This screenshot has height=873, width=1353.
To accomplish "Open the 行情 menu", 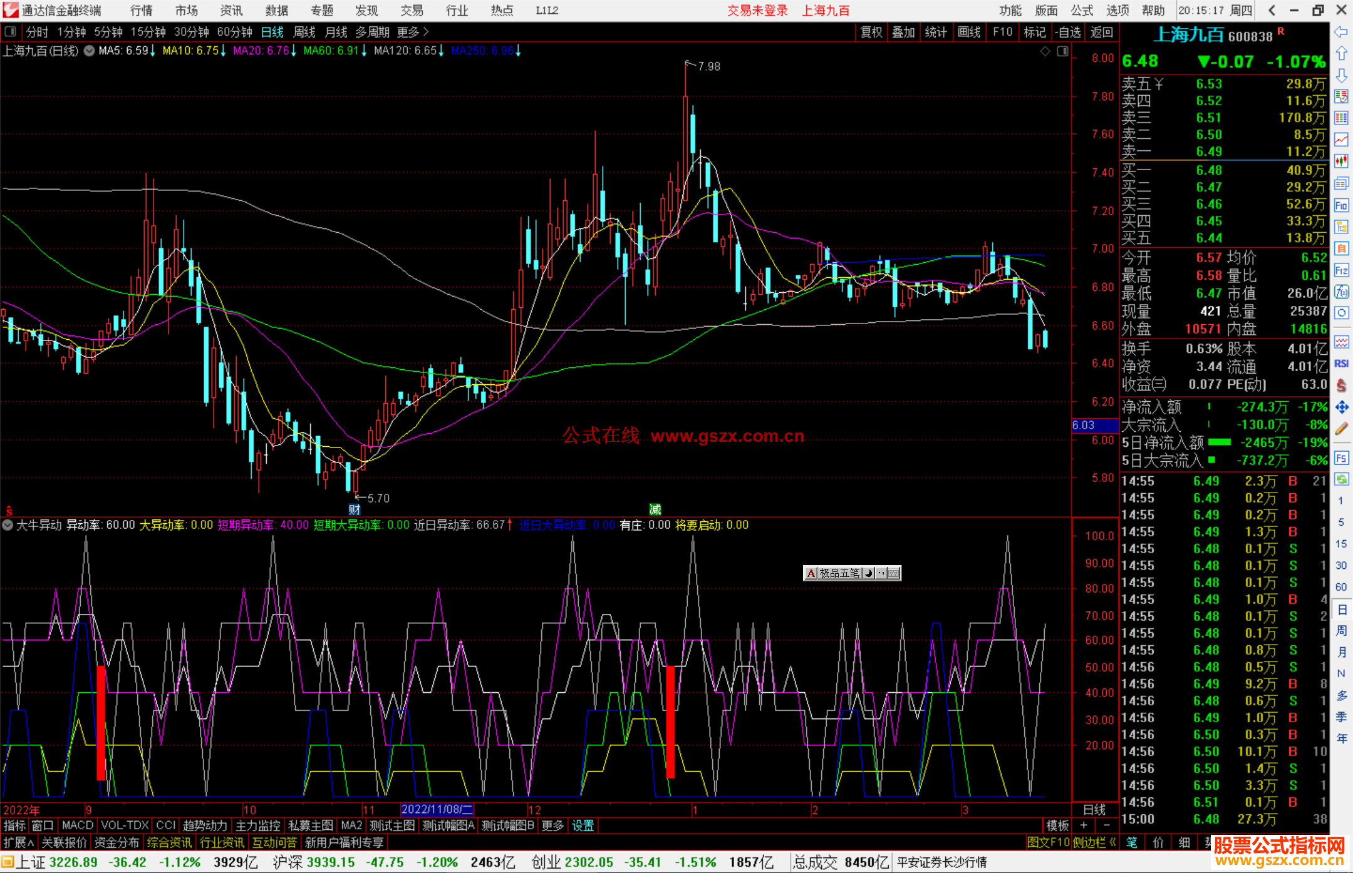I will pyautogui.click(x=142, y=10).
